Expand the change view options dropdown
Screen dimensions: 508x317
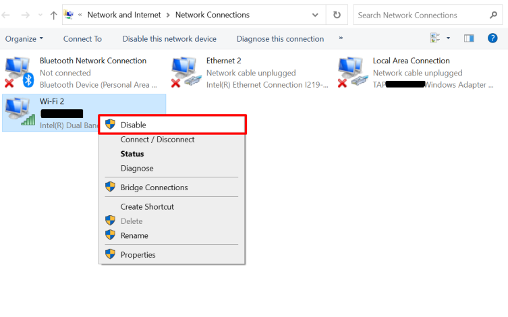pos(448,38)
